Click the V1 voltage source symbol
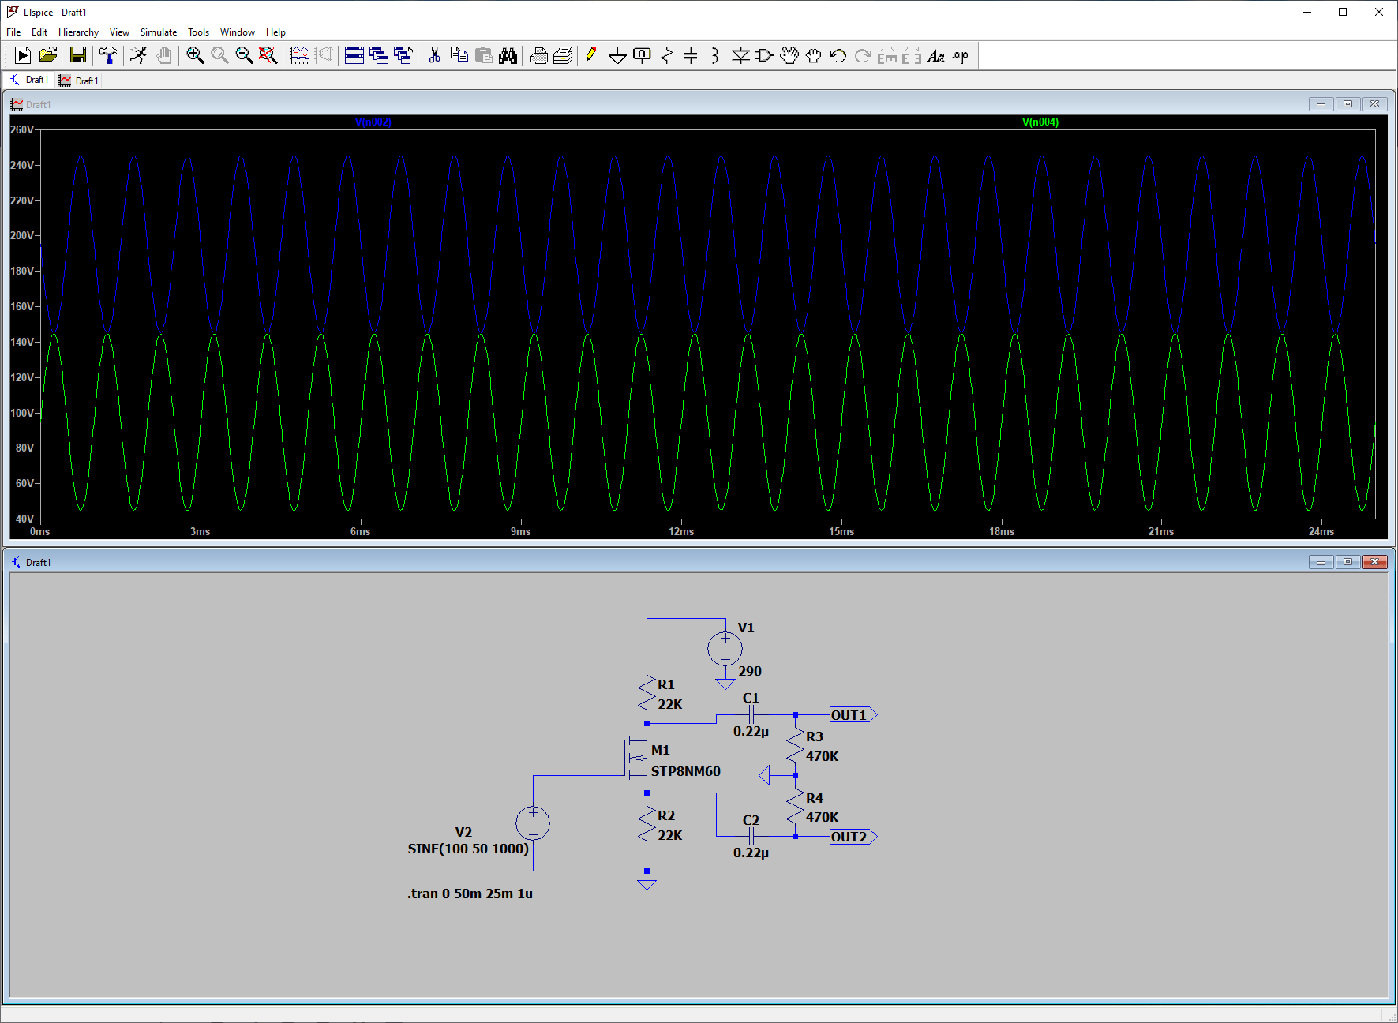The width and height of the screenshot is (1398, 1023). point(725,649)
